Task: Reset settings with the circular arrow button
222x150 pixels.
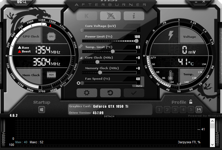Action: click(110, 93)
